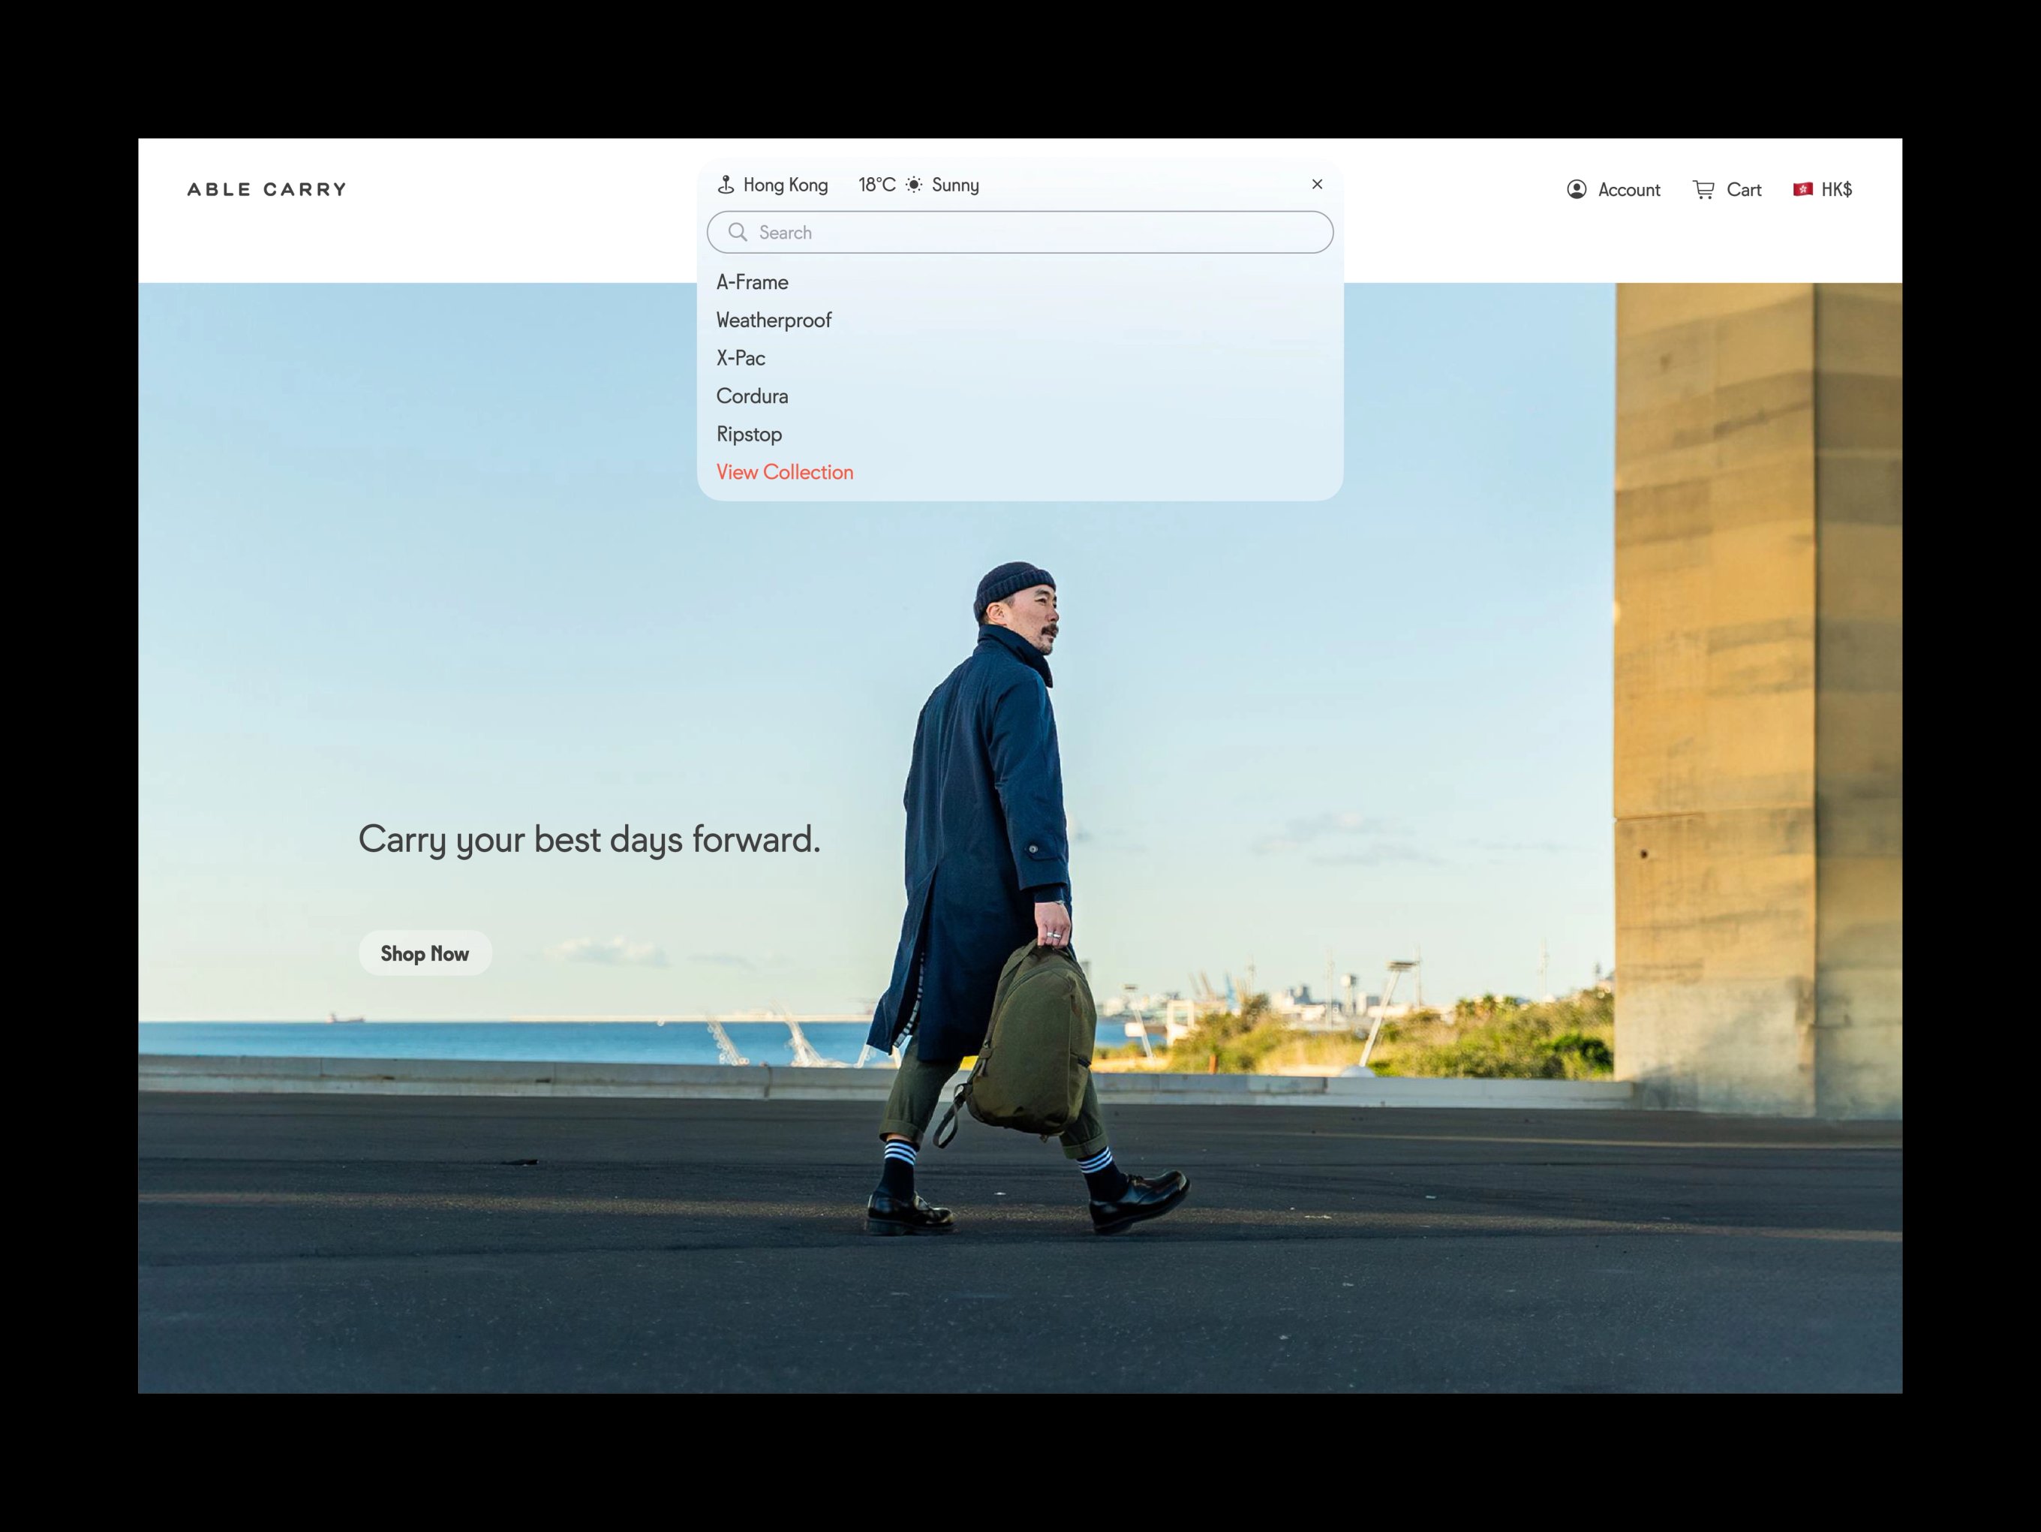Click the Account profile icon
This screenshot has width=2041, height=1532.
(x=1577, y=189)
